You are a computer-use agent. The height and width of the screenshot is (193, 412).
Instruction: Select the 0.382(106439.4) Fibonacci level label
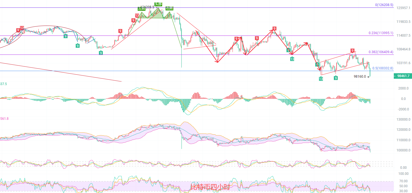[x=381, y=52]
